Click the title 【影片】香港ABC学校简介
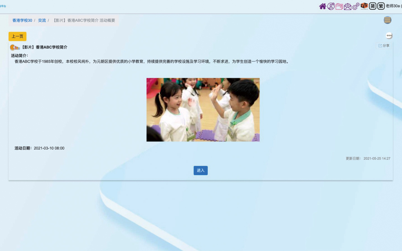The image size is (402, 251). [44, 47]
